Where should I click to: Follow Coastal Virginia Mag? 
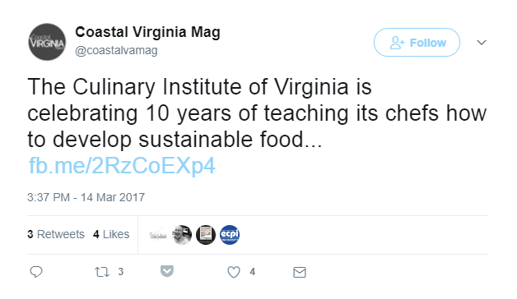pyautogui.click(x=417, y=43)
